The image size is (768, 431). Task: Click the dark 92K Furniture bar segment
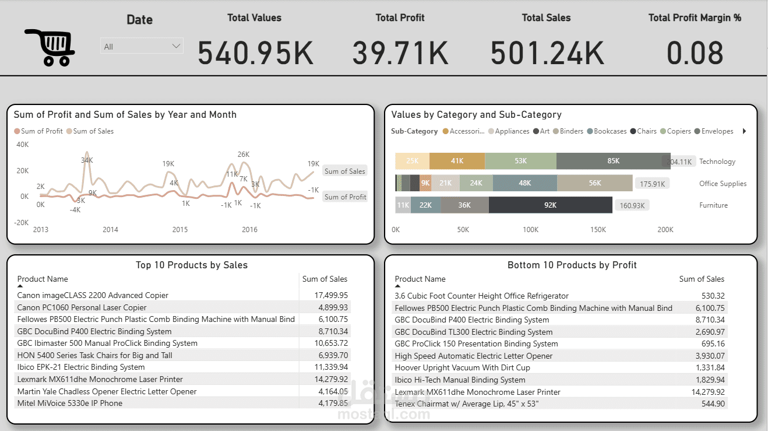[550, 205]
